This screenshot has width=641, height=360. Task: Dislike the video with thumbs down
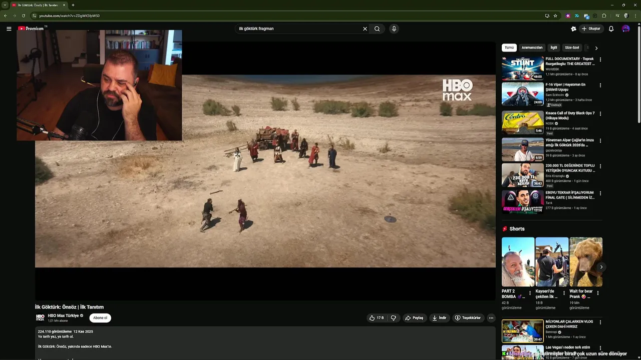pyautogui.click(x=394, y=318)
